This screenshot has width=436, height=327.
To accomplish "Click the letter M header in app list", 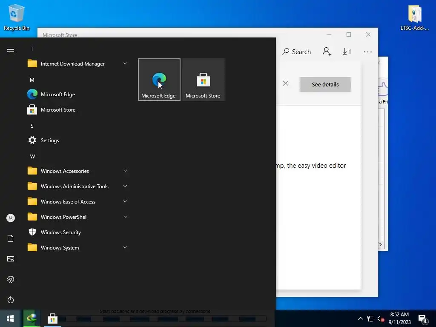I will coord(32,80).
